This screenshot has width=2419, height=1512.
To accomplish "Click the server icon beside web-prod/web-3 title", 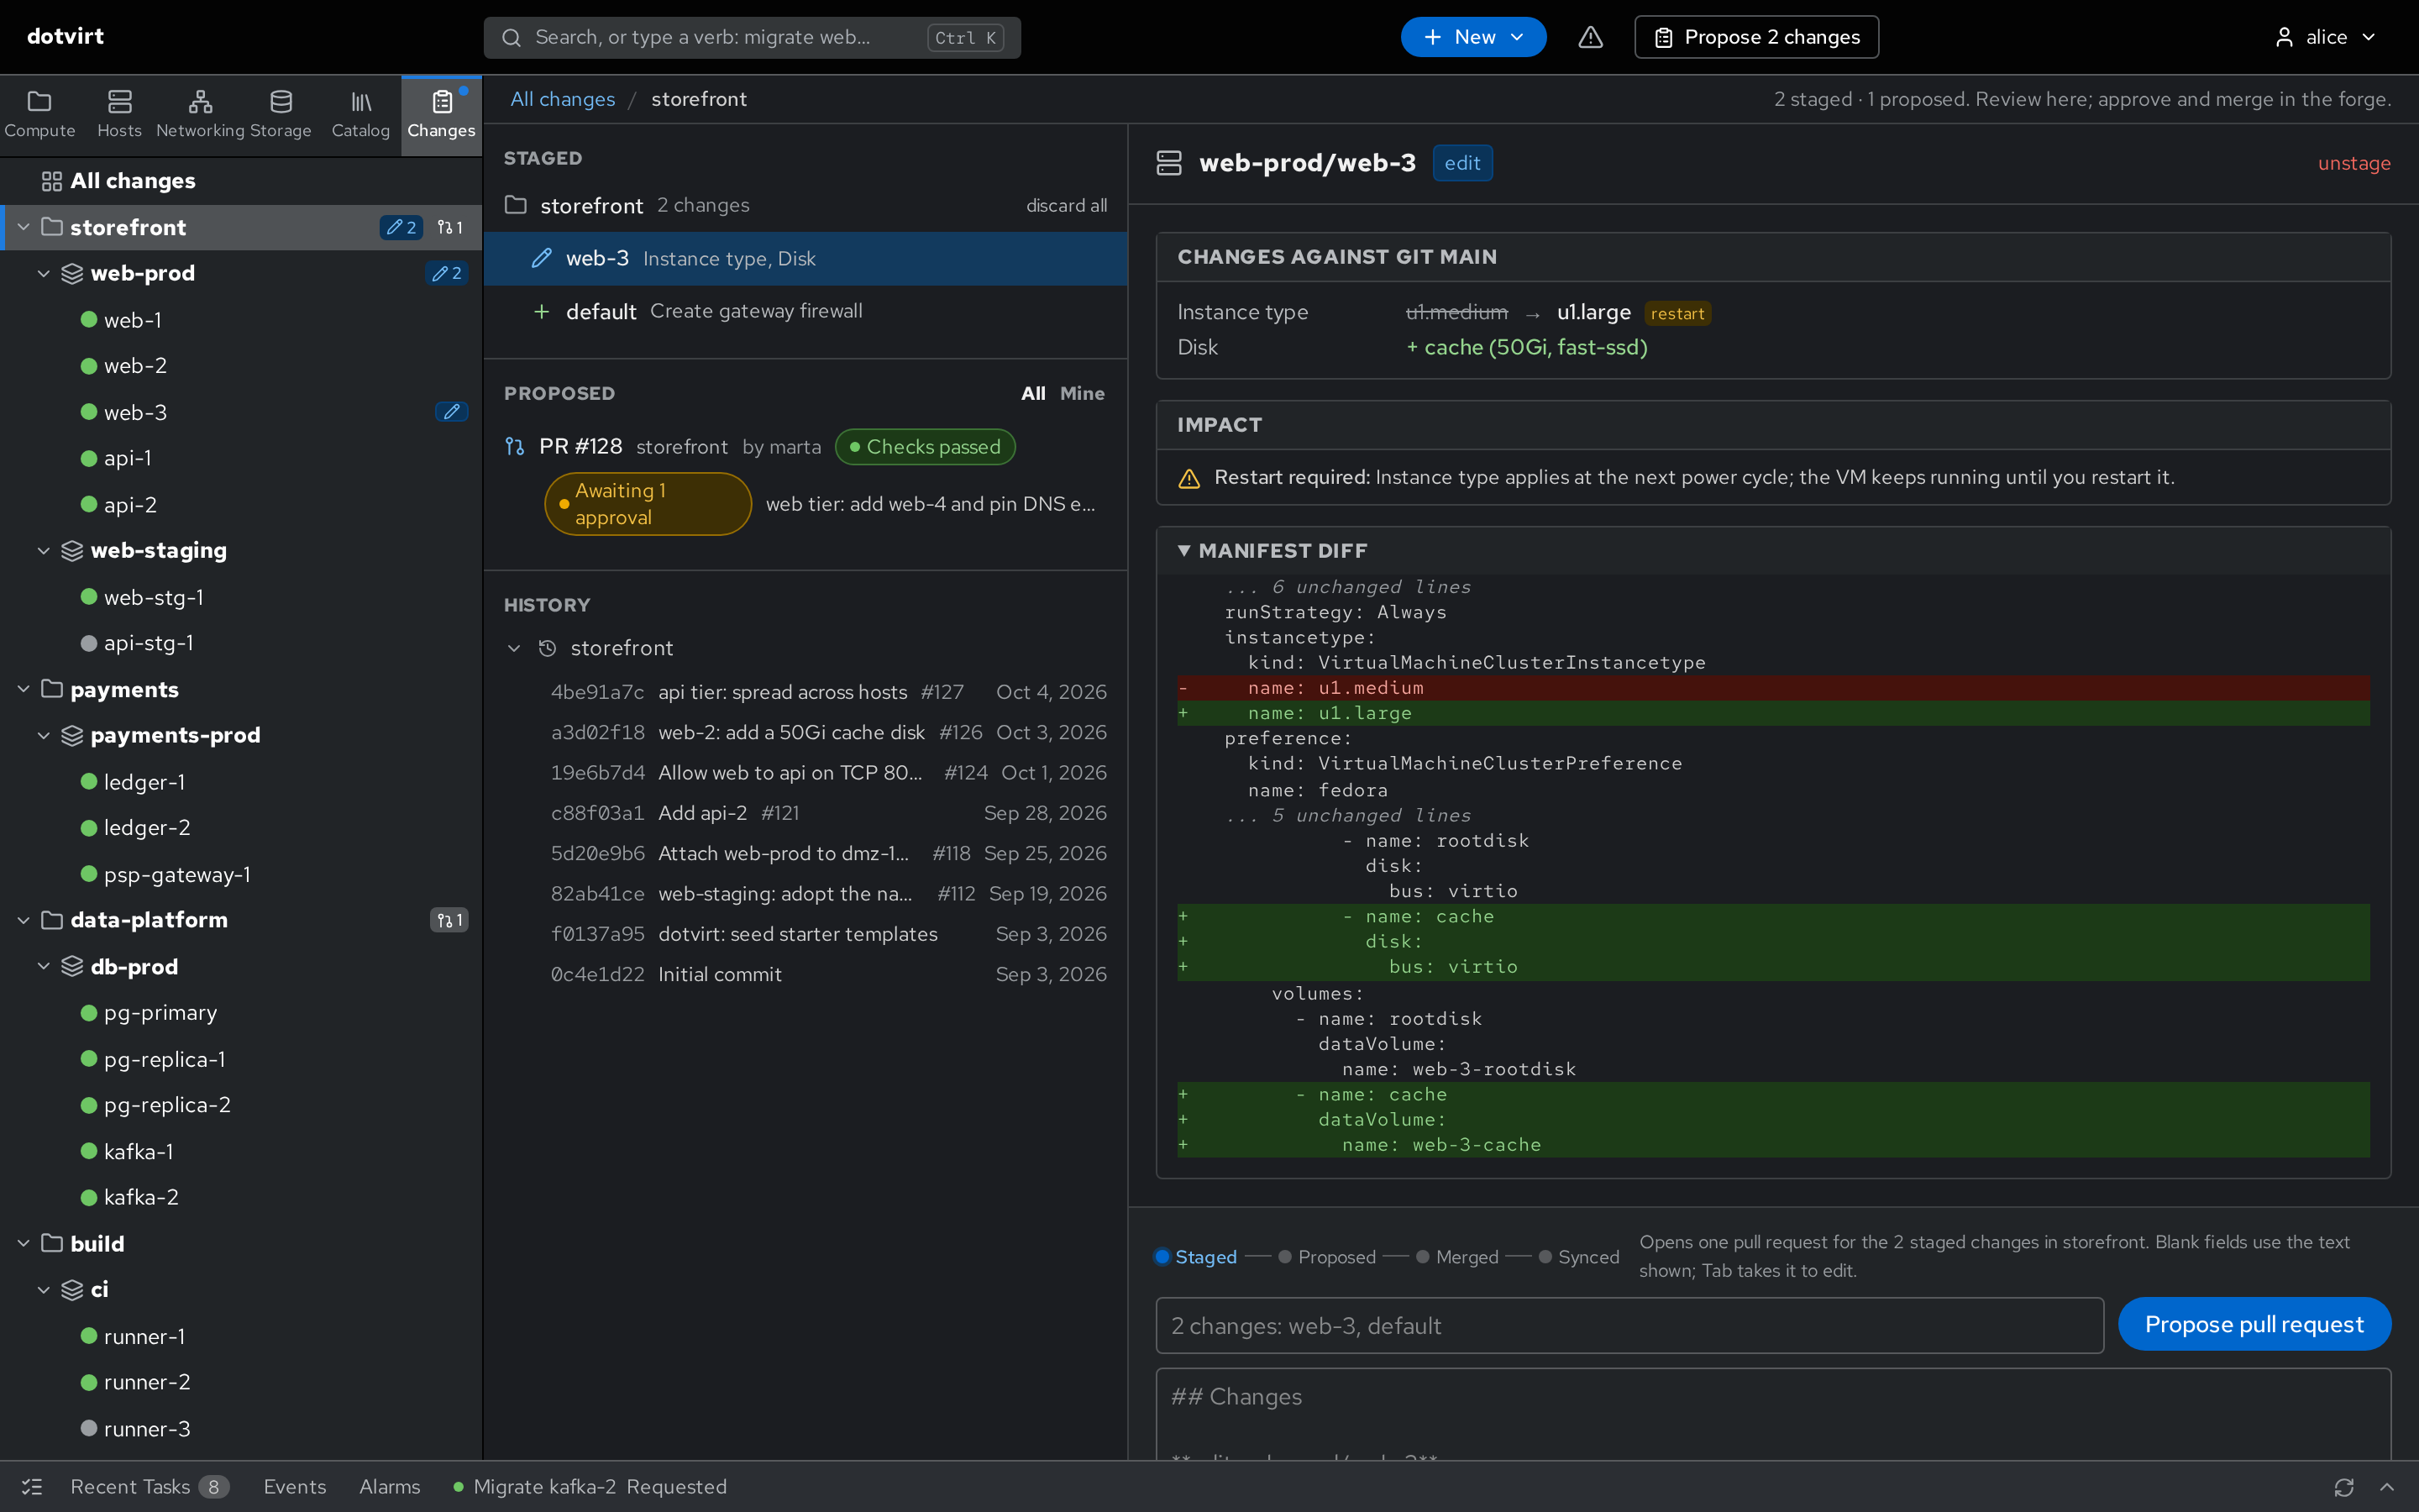I will click(1168, 163).
